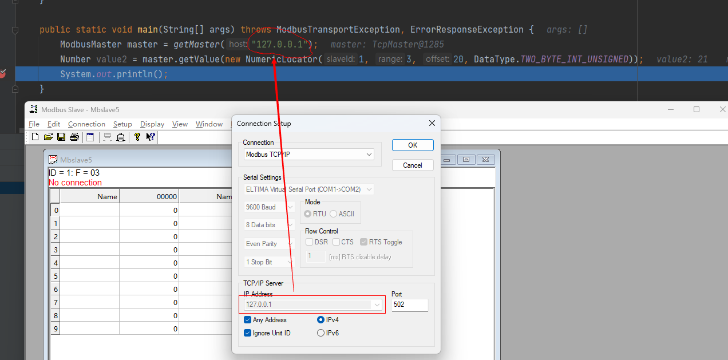Image resolution: width=728 pixels, height=360 pixels.
Task: Open the Edit menu
Action: pyautogui.click(x=54, y=124)
